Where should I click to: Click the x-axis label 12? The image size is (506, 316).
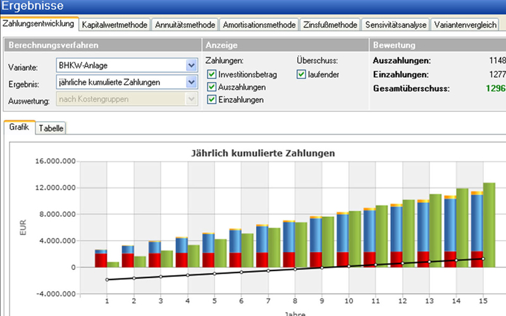click(402, 301)
